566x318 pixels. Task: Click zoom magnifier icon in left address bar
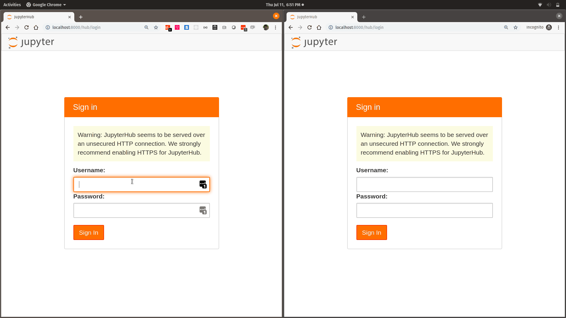pos(147,27)
